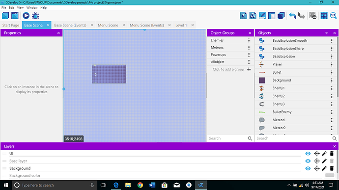Click the redo arrow in toolbar

[301, 16]
